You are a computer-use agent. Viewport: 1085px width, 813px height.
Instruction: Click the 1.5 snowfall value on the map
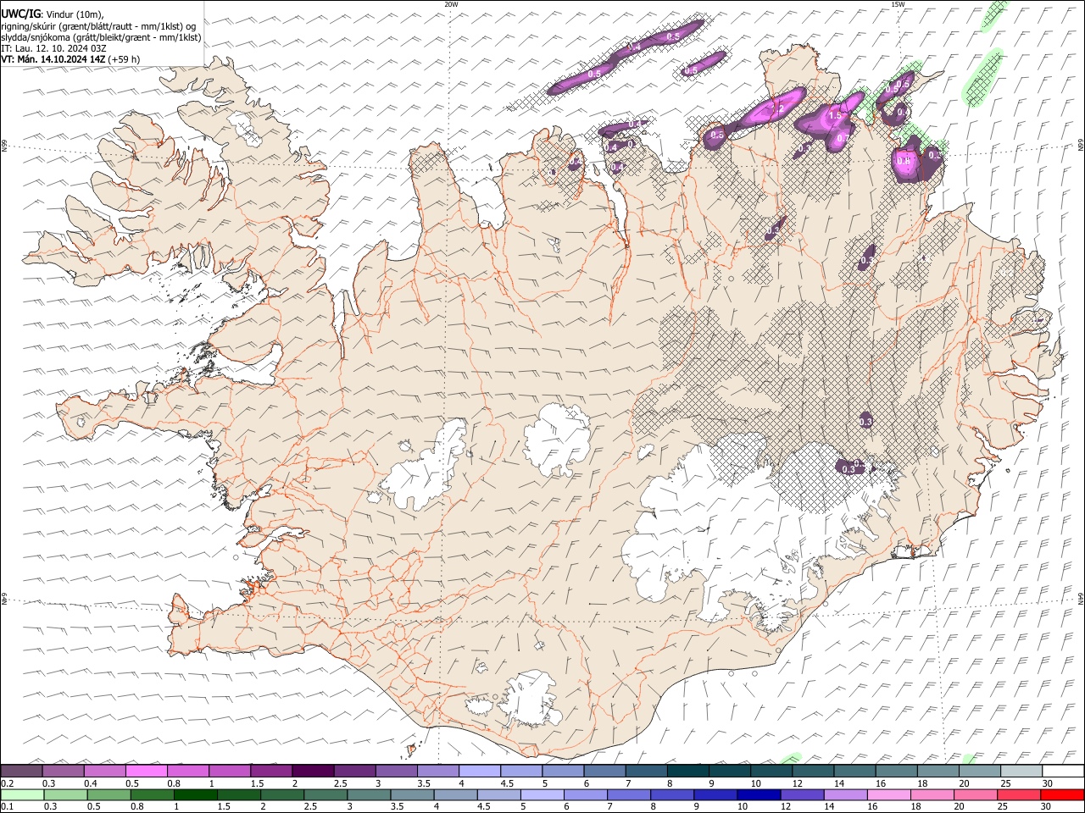point(834,116)
